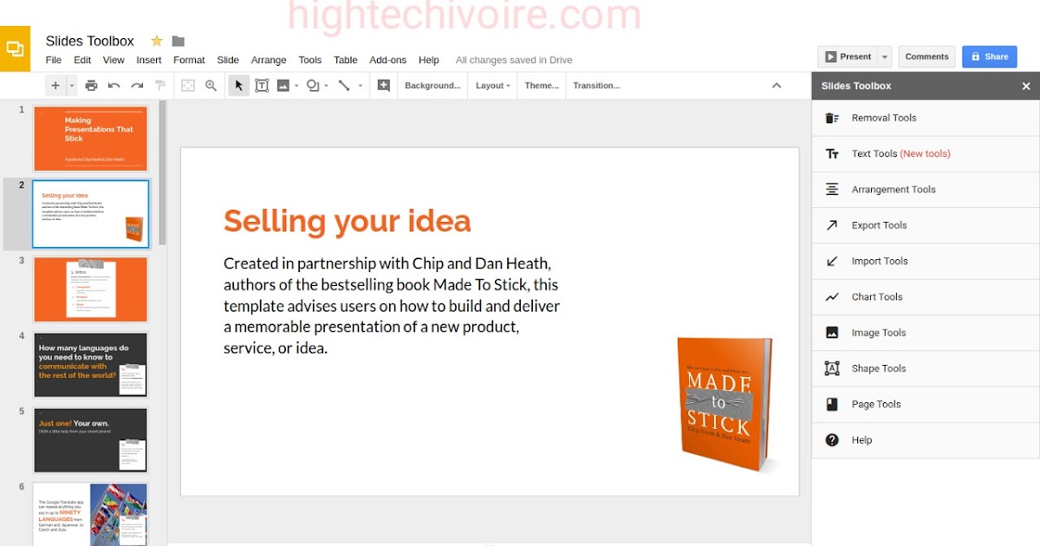Click the Undo icon in the toolbar
Viewport: 1040px width, 546px height.
[x=113, y=85]
